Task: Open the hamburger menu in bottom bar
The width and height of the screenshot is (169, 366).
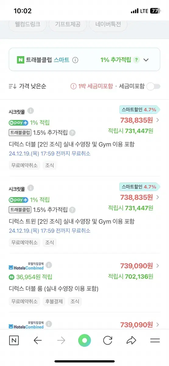Action: (x=155, y=340)
